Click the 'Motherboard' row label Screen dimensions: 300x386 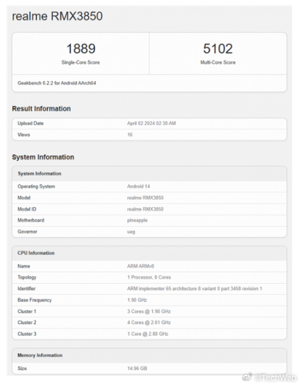(31, 220)
